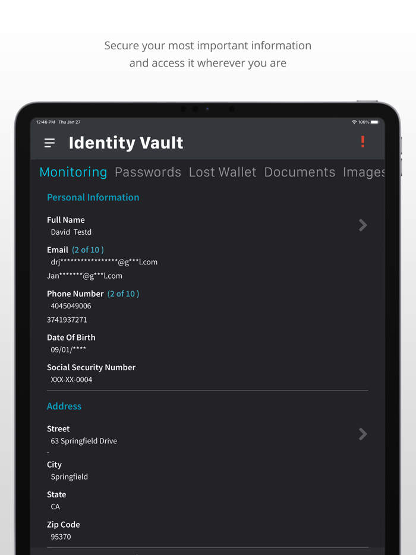Select phone number 4045049006
Image resolution: width=416 pixels, height=555 pixels.
click(71, 306)
